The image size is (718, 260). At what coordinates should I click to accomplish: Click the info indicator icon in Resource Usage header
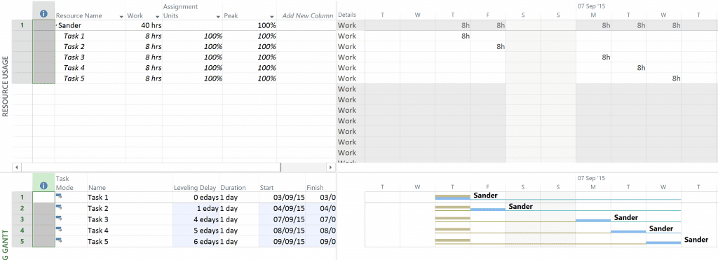pos(44,14)
